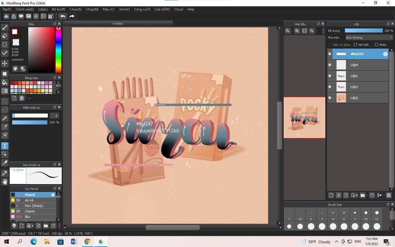Open Microsoft Word from the taskbar
Image resolution: width=395 pixels, height=247 pixels.
[74, 242]
